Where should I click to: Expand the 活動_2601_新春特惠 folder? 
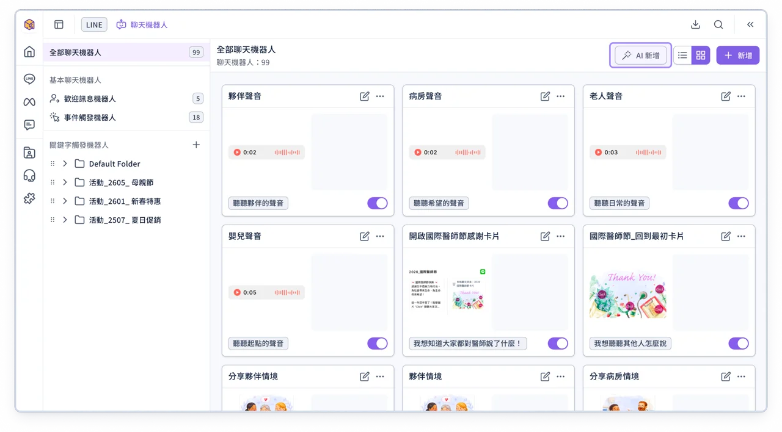tap(65, 201)
